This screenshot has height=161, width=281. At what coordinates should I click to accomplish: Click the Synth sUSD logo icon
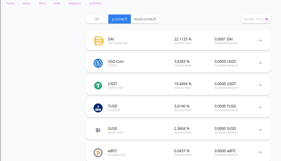[98, 130]
